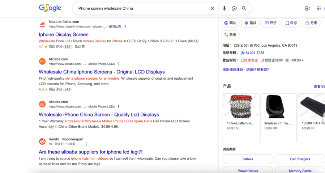Click Reddit r/mobilerepair source text
Screen dimensions: 325x173
(x=66, y=139)
